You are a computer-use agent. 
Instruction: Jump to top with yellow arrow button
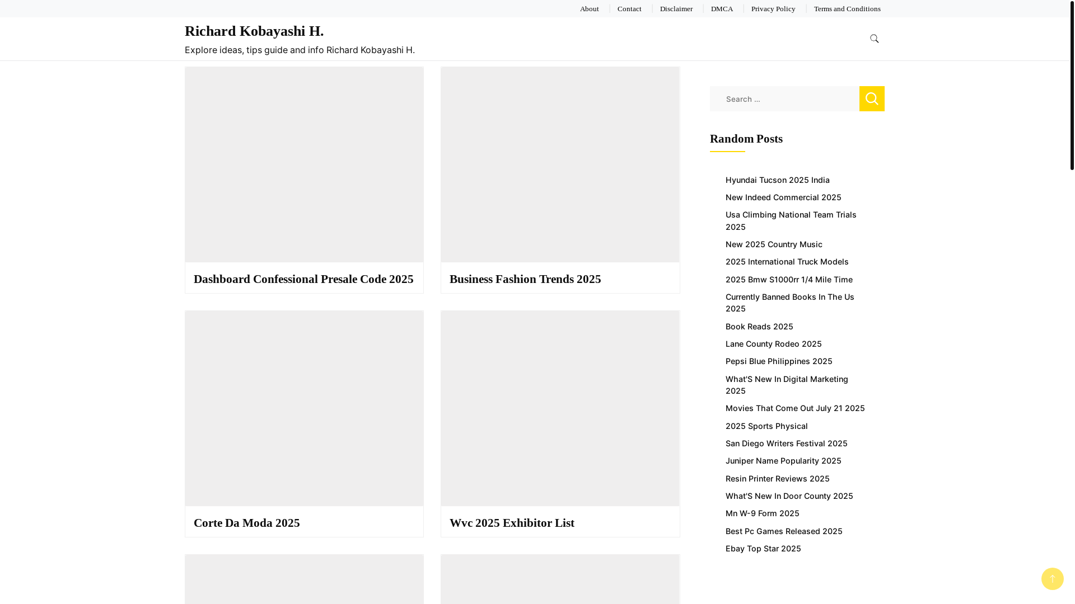tap(1052, 579)
